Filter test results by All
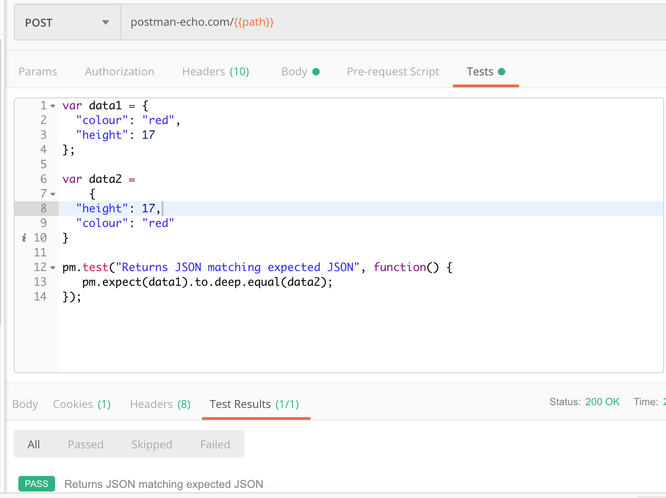666x498 pixels. (34, 444)
